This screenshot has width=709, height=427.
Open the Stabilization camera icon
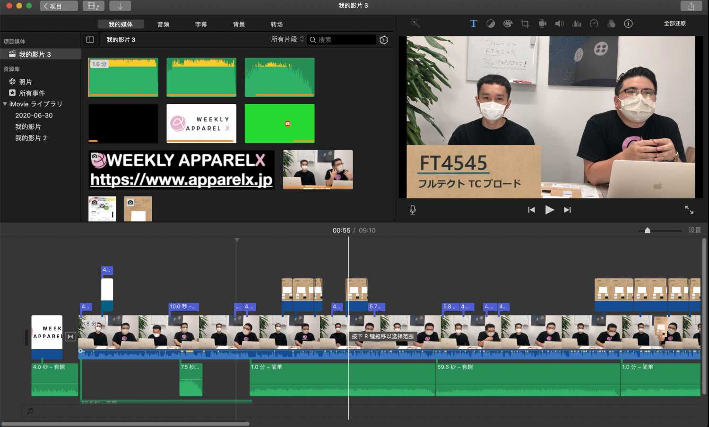542,24
